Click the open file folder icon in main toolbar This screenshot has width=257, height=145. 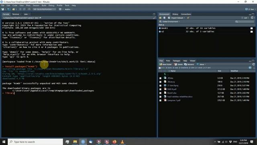coord(14,9)
